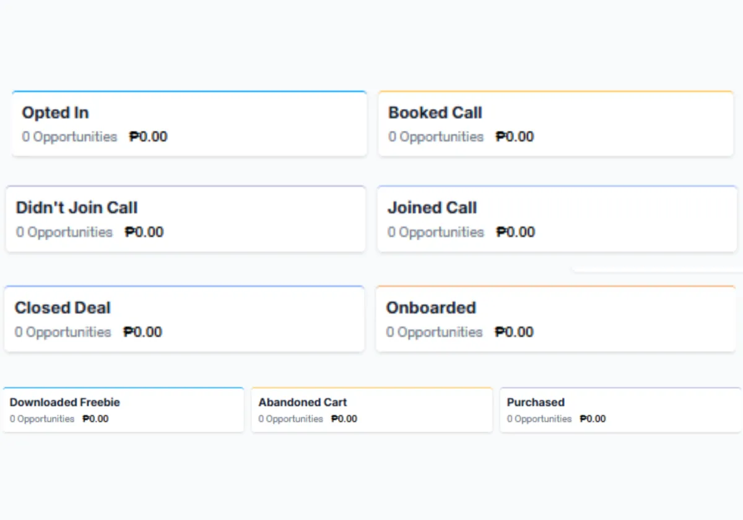Select opportunities count under Didn't Join Call
743x520 pixels.
click(64, 232)
